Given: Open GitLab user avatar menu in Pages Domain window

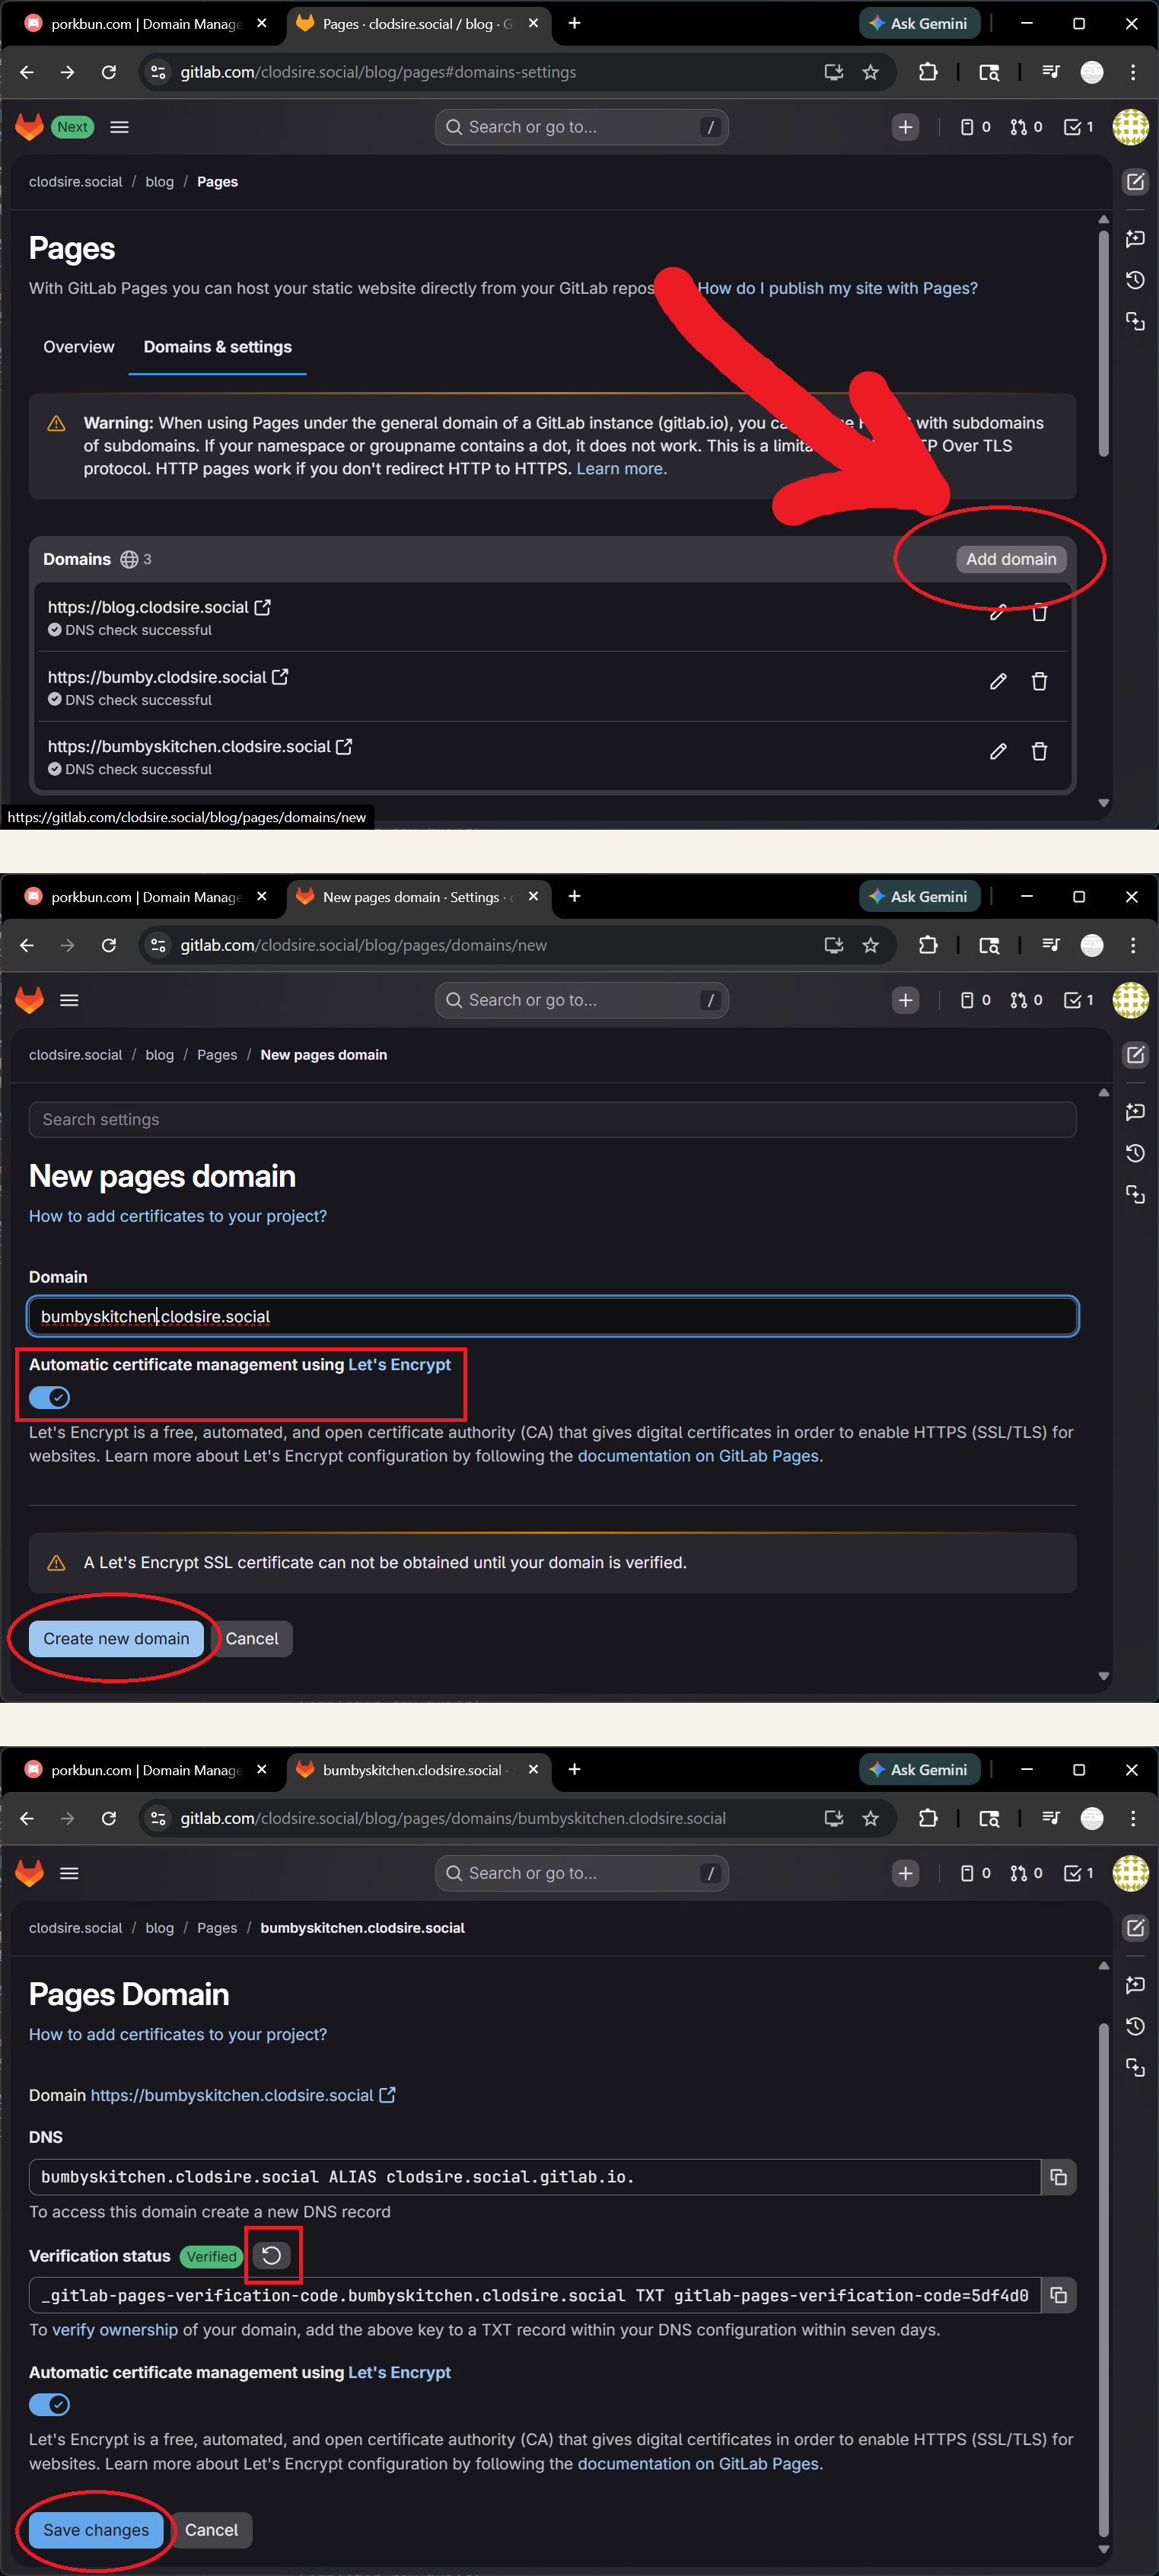Looking at the screenshot, I should click(1130, 1873).
